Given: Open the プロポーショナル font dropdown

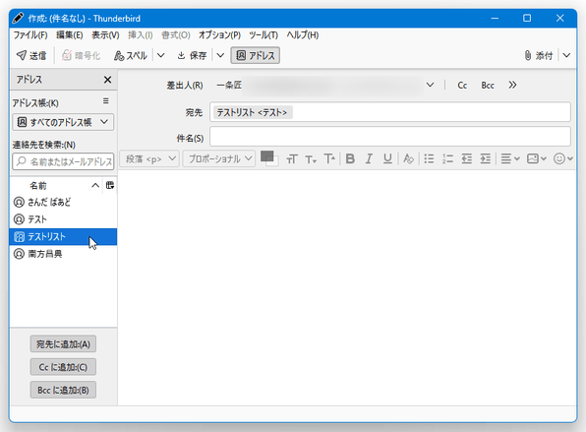Looking at the screenshot, I should [219, 159].
